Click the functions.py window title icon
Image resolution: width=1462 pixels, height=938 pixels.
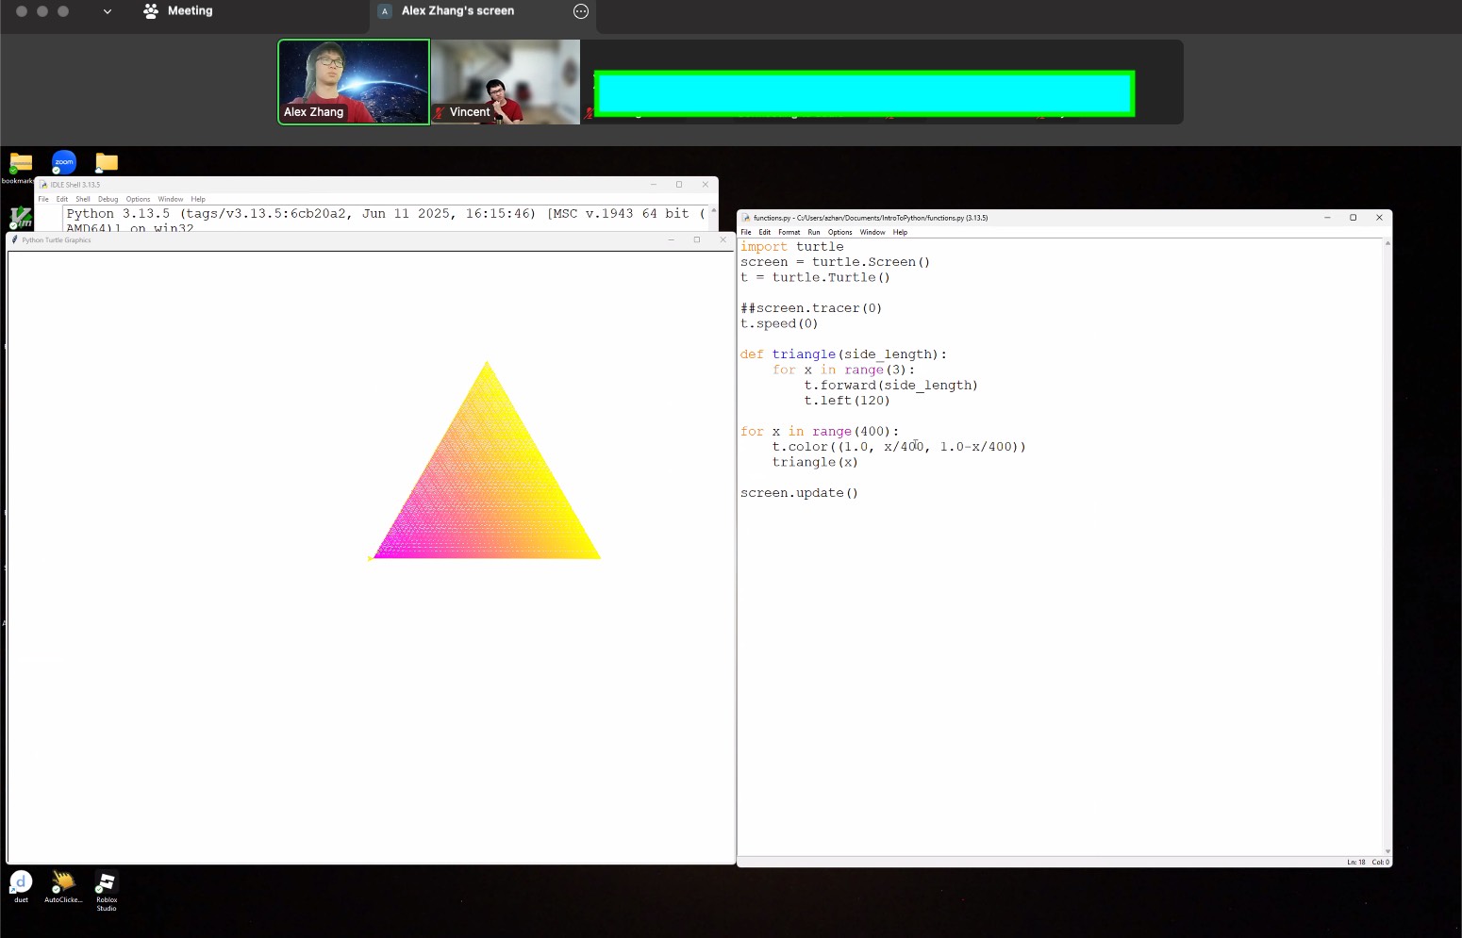(x=746, y=218)
